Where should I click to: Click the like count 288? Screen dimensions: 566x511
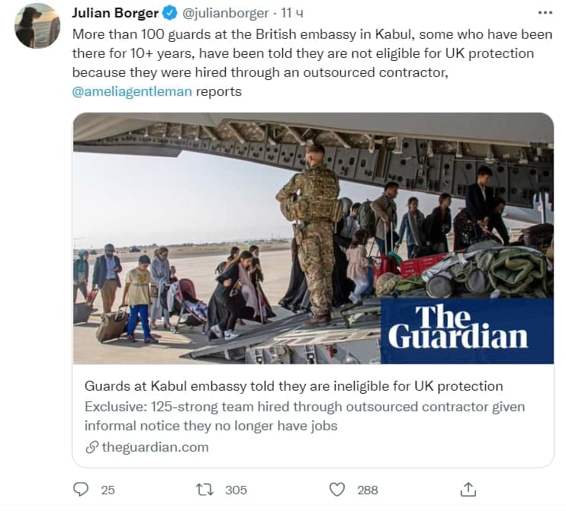(x=368, y=490)
